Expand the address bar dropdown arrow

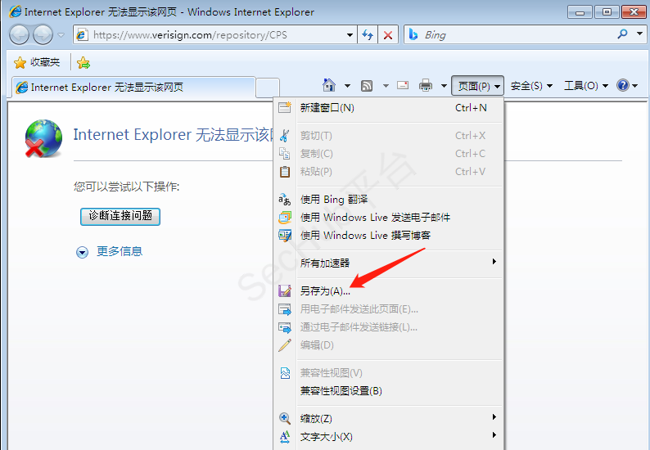tap(350, 35)
